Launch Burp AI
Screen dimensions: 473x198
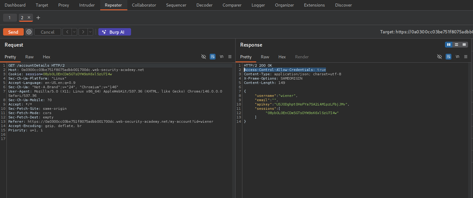pyautogui.click(x=115, y=32)
